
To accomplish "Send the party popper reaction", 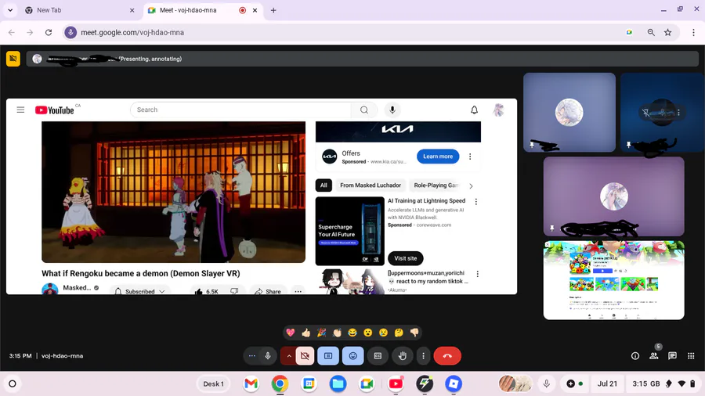I will pyautogui.click(x=321, y=333).
